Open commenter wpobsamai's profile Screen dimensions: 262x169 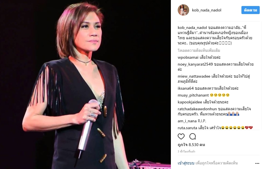pos(188,58)
